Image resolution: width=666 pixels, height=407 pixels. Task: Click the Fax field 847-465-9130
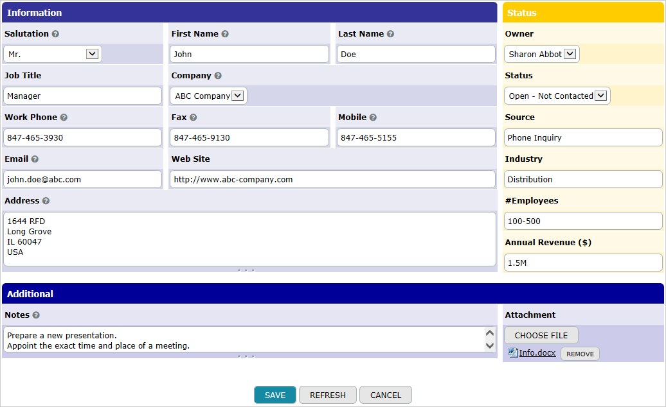point(249,138)
